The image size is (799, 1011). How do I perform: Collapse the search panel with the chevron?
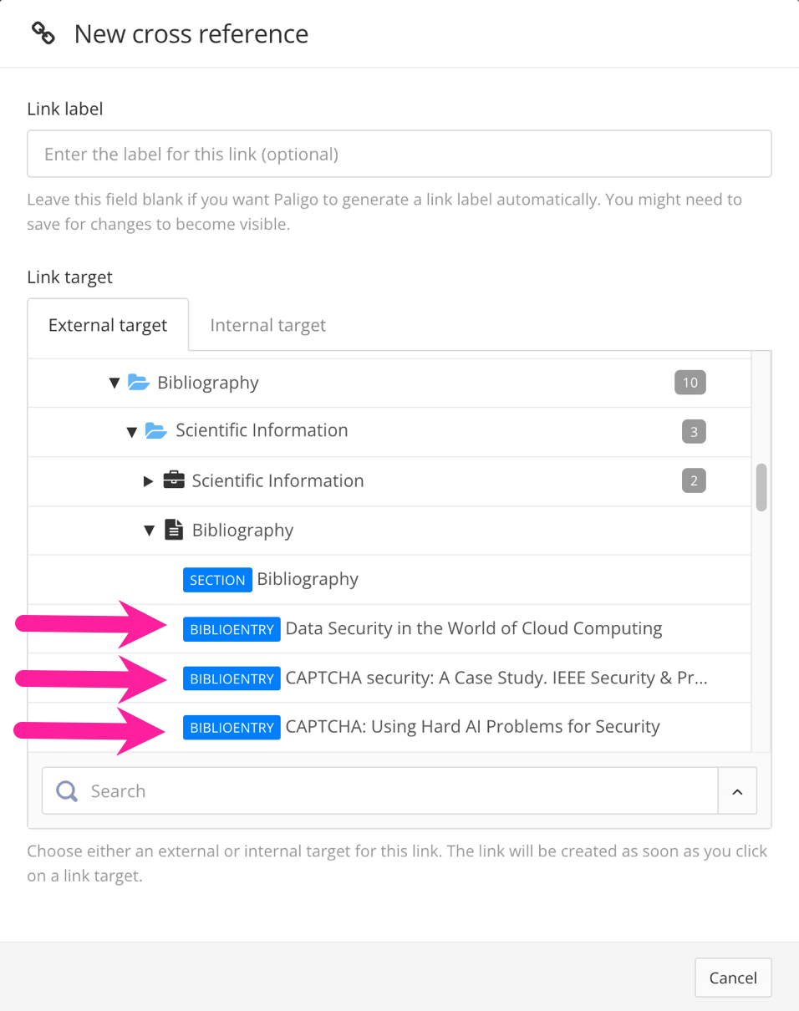737,790
